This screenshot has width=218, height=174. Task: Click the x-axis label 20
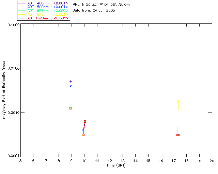(x=212, y=161)
